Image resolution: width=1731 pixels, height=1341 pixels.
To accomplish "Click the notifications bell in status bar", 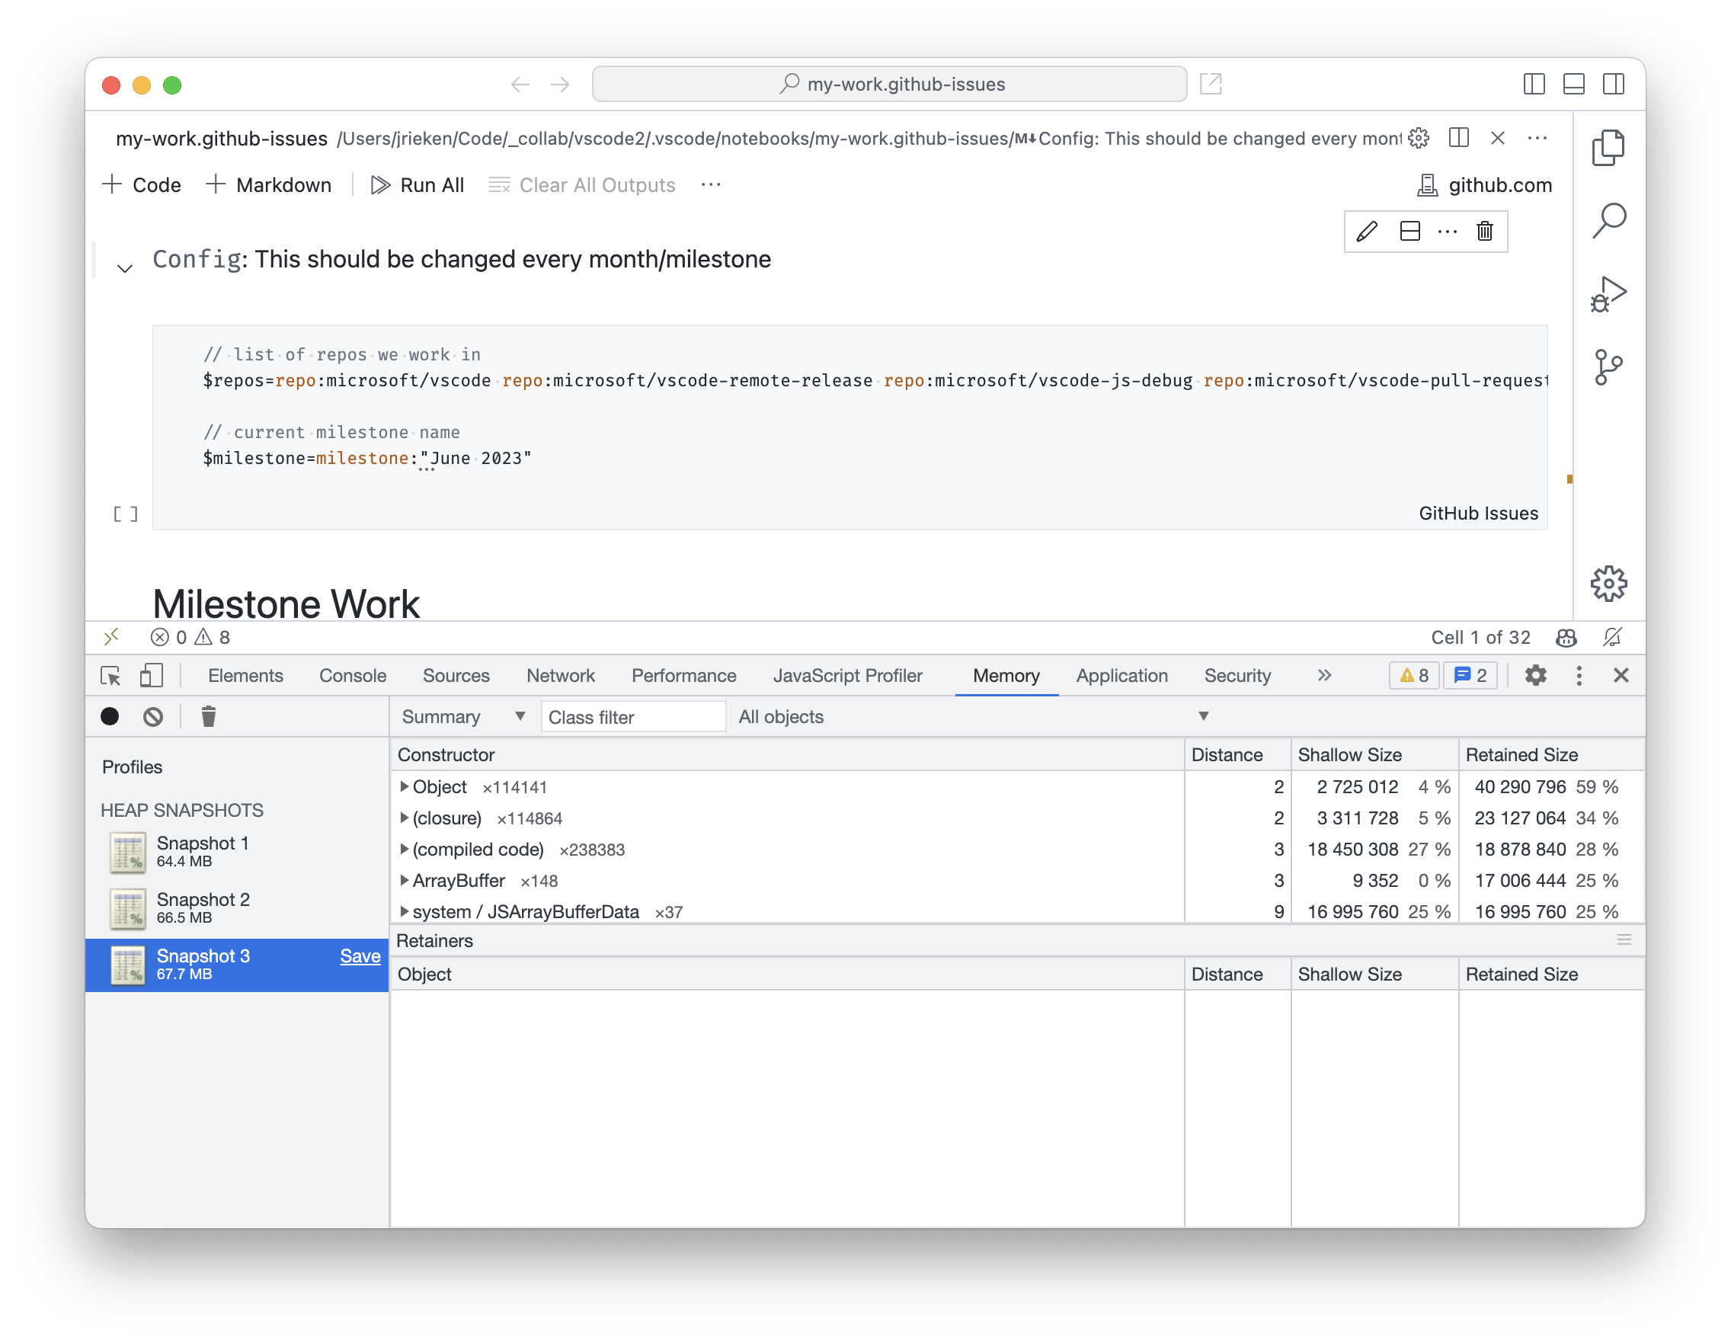I will (1612, 637).
